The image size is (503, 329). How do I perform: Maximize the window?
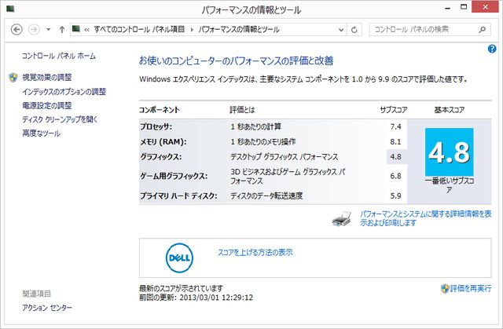pos(464,7)
